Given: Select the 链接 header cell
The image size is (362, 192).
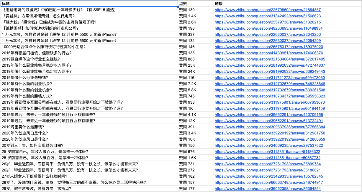Looking at the screenshot, I should tap(288, 4).
